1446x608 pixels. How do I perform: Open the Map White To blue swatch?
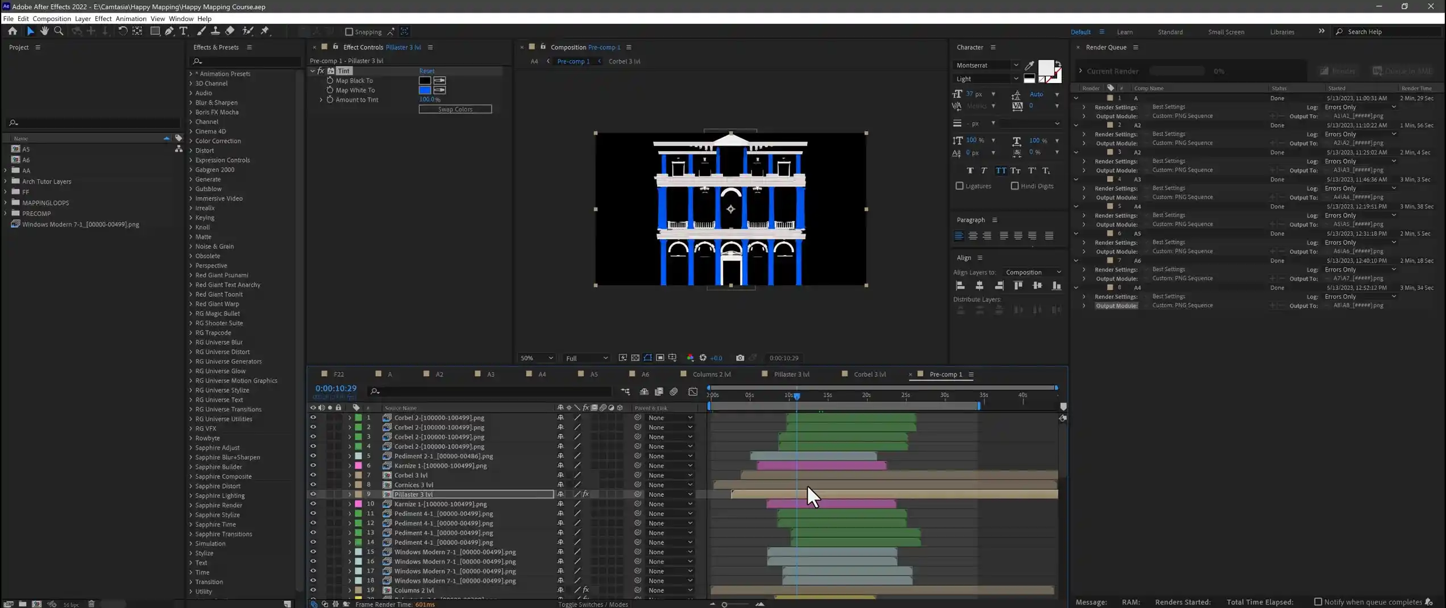point(425,90)
